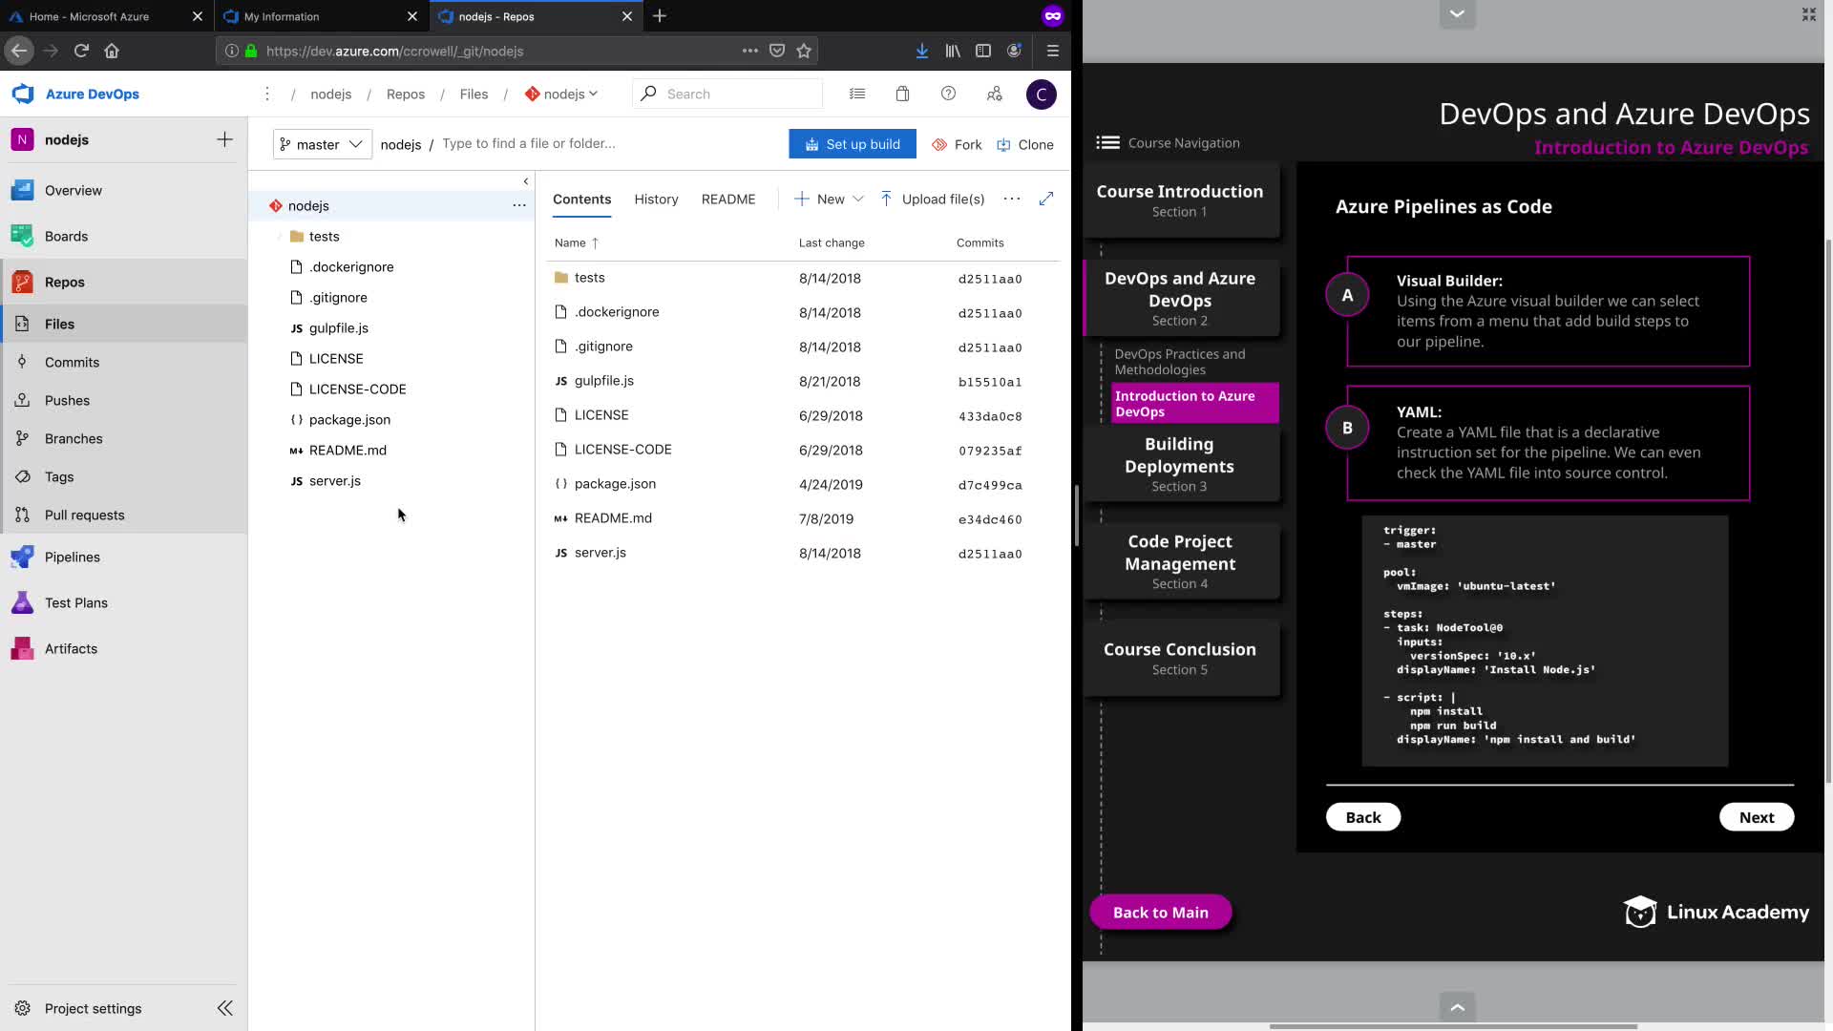The height and width of the screenshot is (1031, 1833).
Task: Open user settings icon in header
Action: 994,94
